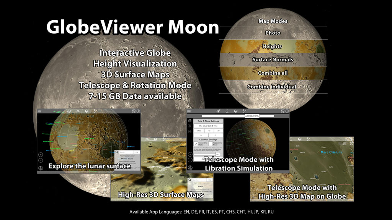Screen dimensions: 392x220
Task: Click Scarp search result title
Action: coord(200,186)
